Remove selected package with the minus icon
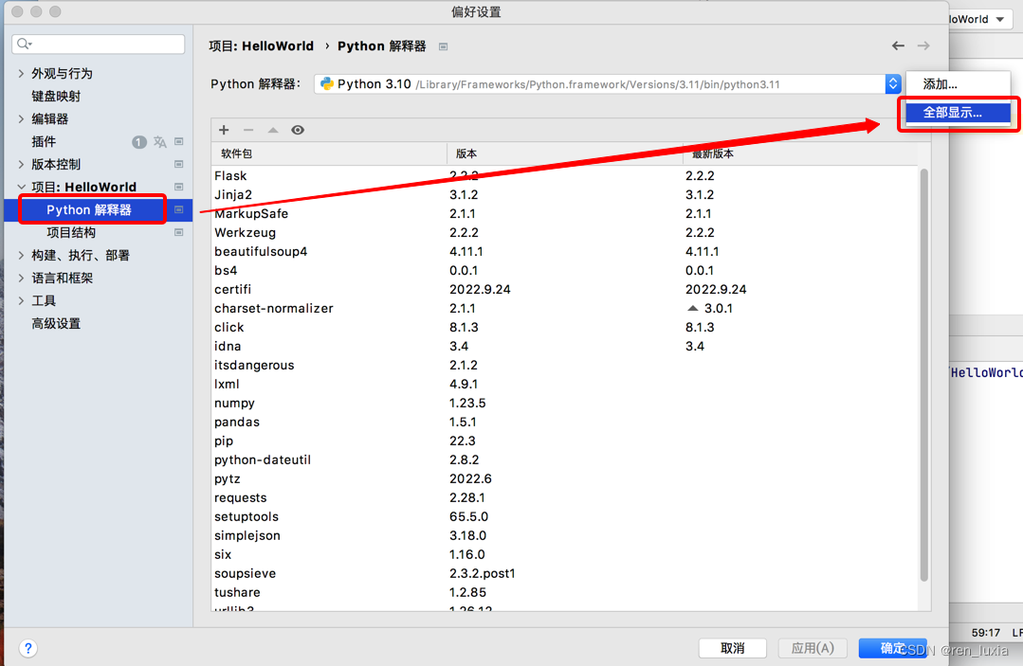 248,130
